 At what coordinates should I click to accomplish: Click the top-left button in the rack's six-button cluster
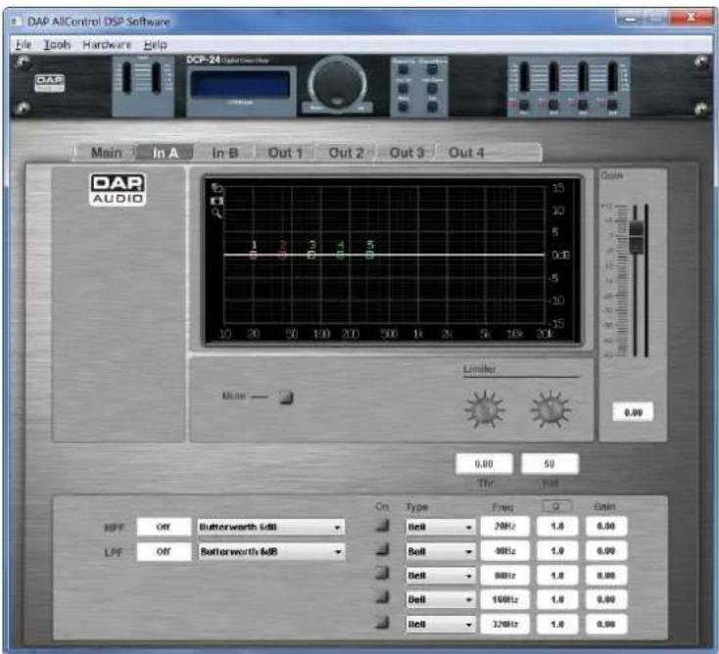tap(403, 70)
